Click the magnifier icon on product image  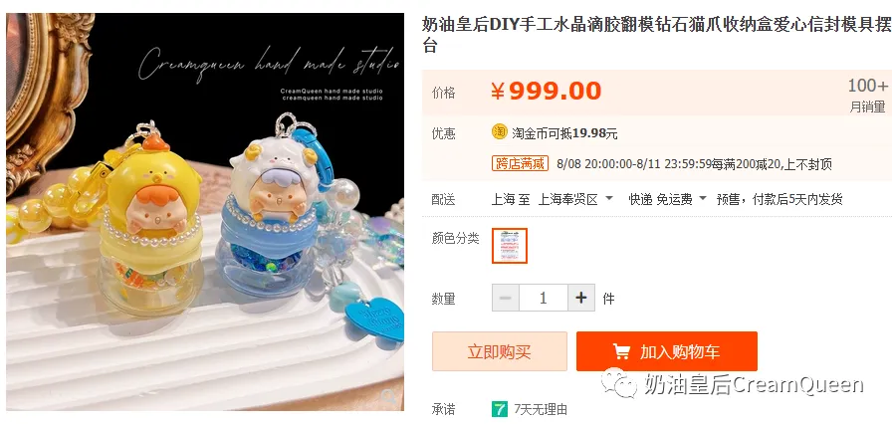(390, 397)
